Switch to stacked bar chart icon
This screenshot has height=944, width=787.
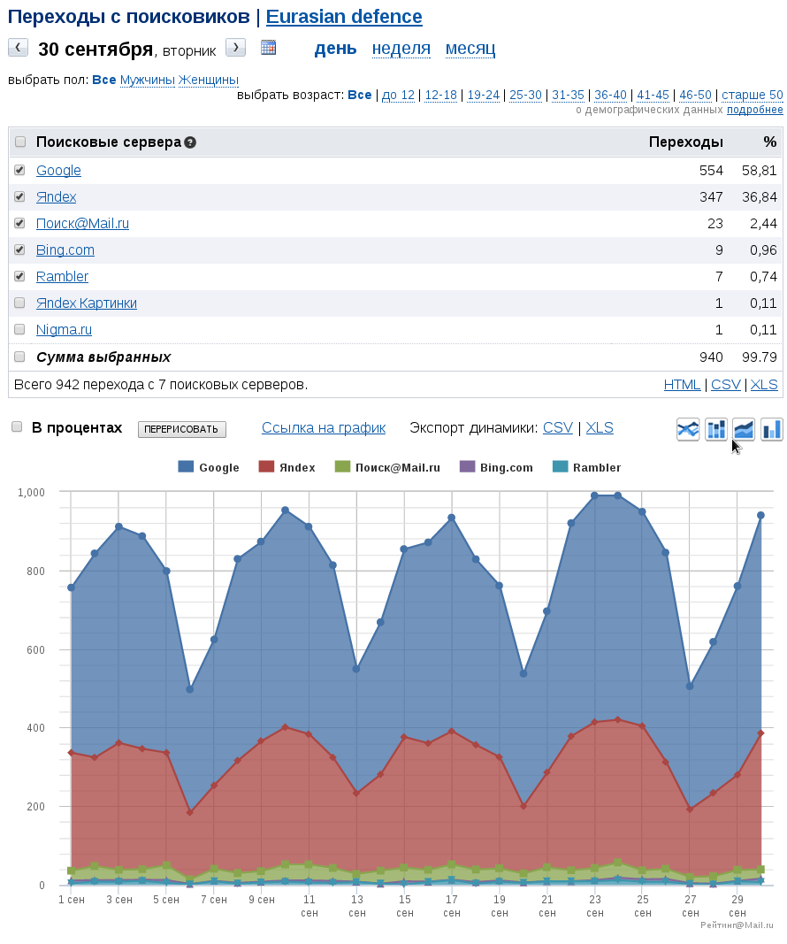pos(716,429)
